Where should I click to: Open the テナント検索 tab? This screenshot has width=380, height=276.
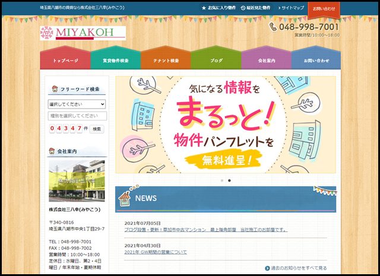(166, 58)
